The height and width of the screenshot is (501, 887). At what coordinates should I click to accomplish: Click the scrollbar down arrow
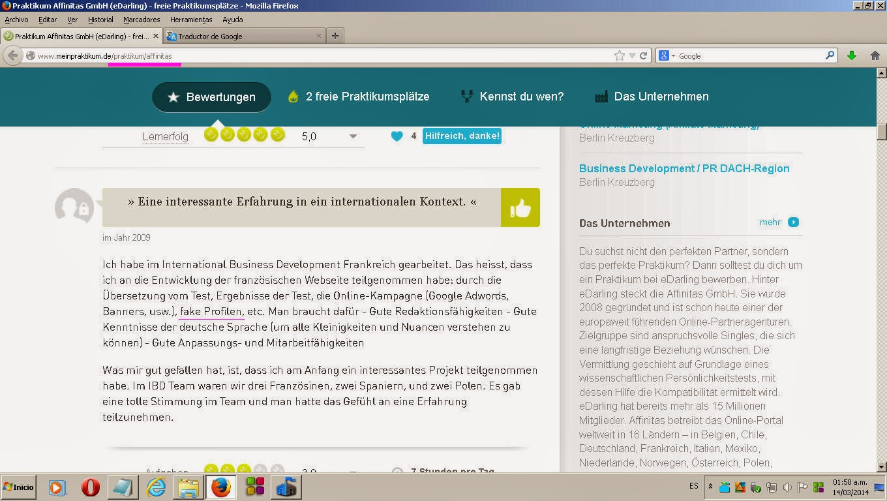click(x=882, y=466)
